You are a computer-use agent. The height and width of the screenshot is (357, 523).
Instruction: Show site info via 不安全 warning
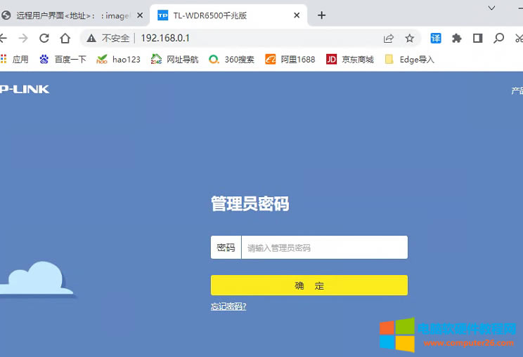point(108,38)
